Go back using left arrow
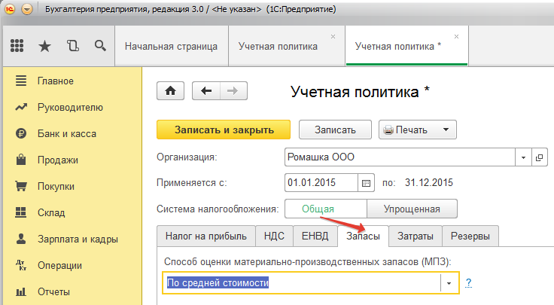The image size is (554, 305). (x=205, y=91)
